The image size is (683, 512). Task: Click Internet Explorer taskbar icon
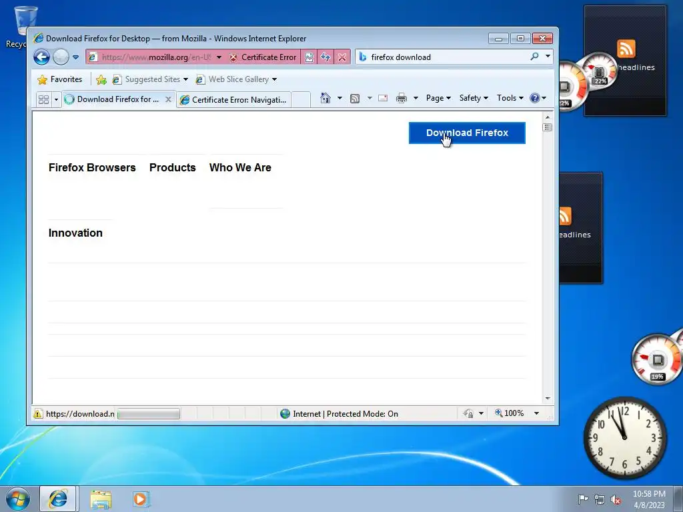click(x=59, y=499)
